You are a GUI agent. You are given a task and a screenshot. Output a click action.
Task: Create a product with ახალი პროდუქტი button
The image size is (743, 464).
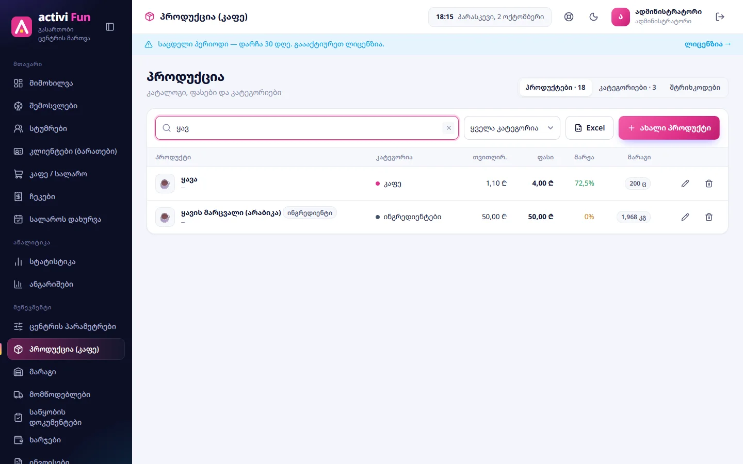(x=669, y=128)
